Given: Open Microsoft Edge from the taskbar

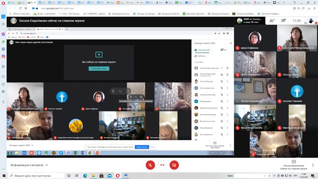Looking at the screenshot, I should (x=85, y=176).
